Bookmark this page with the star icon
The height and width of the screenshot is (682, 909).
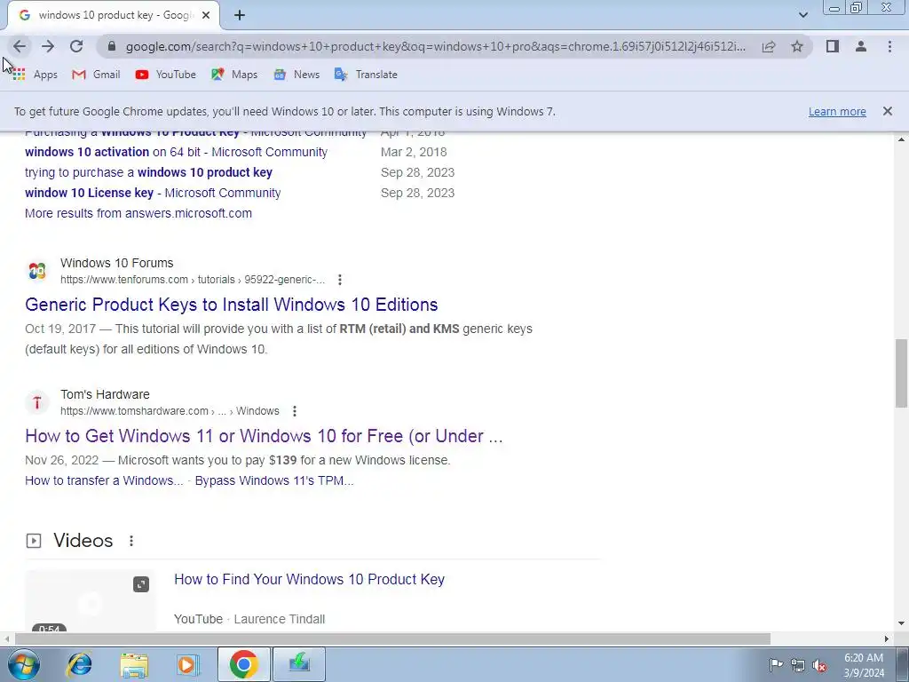(x=797, y=46)
